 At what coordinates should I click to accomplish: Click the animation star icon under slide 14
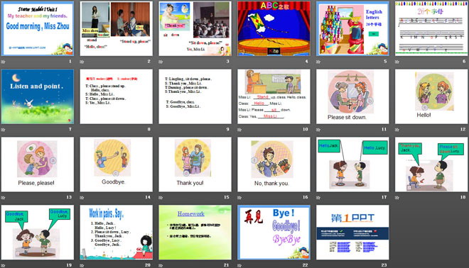click(x=82, y=198)
